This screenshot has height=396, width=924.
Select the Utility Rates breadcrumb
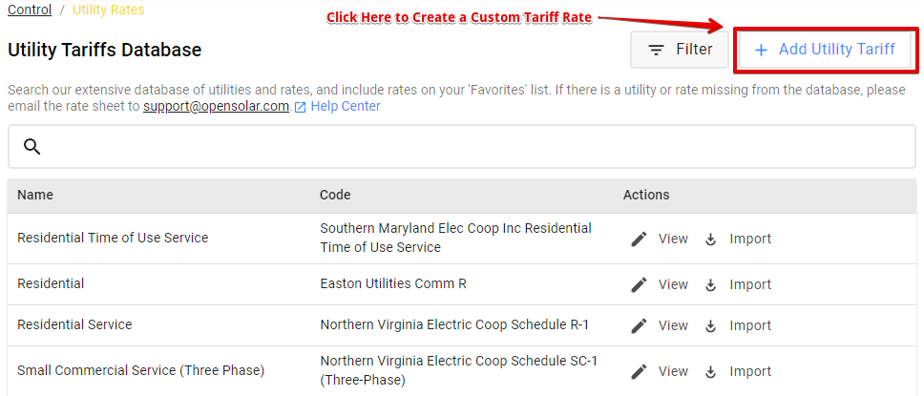(109, 10)
